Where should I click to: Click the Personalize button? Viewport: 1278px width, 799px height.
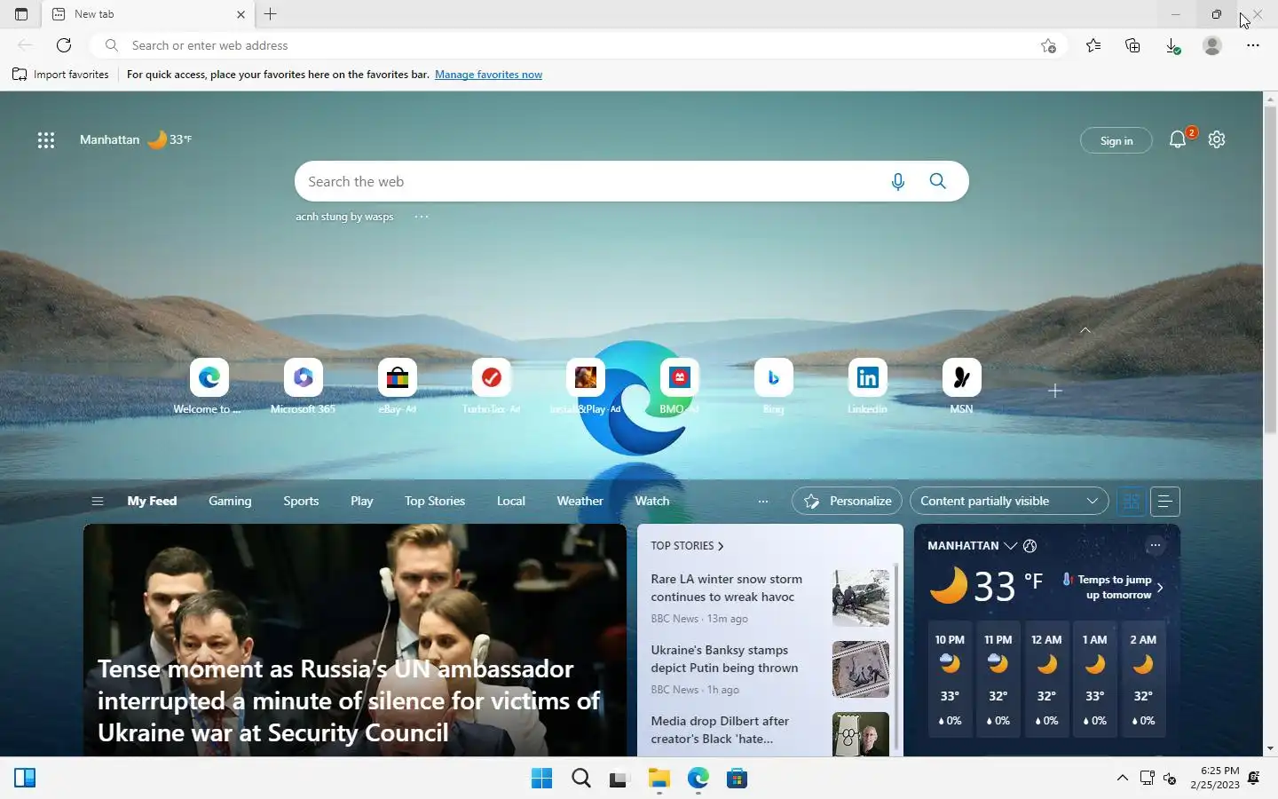pos(847,501)
